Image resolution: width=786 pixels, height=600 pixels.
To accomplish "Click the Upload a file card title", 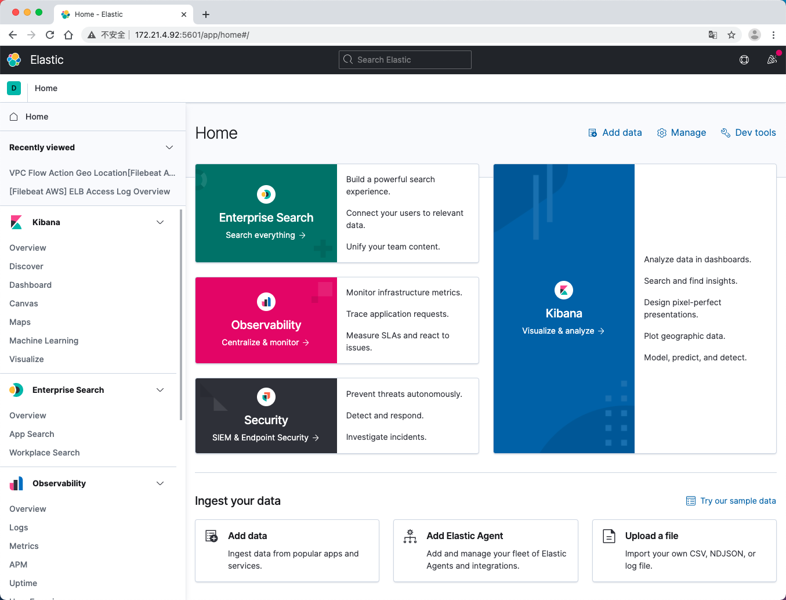I will click(x=651, y=536).
